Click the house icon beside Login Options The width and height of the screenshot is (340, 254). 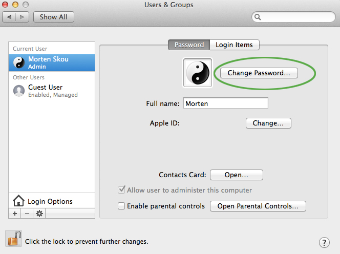coord(18,200)
